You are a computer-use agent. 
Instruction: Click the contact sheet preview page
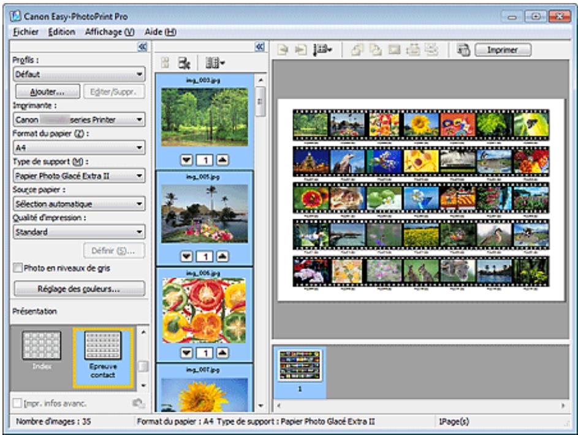(x=421, y=200)
